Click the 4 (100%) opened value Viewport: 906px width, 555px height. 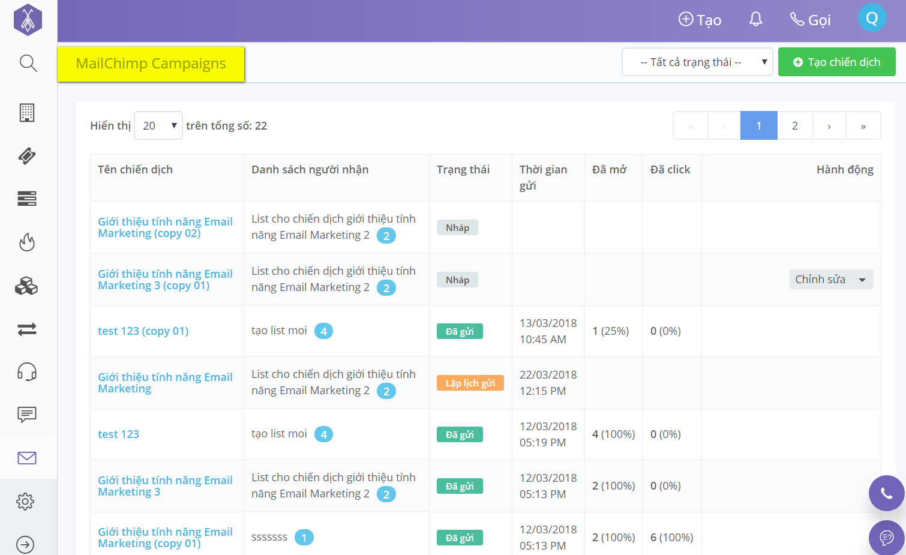click(614, 434)
